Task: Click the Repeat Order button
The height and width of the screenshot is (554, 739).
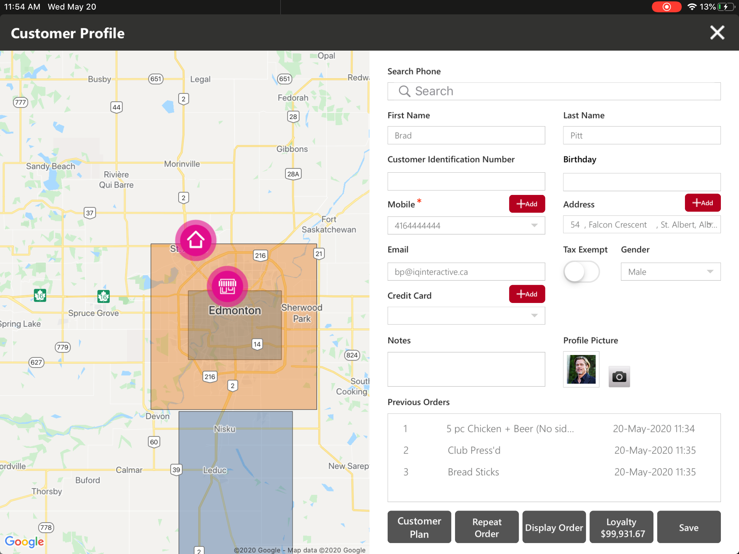Action: coord(487,527)
